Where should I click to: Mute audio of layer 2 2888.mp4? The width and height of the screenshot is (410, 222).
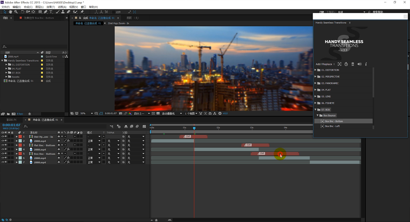6,141
